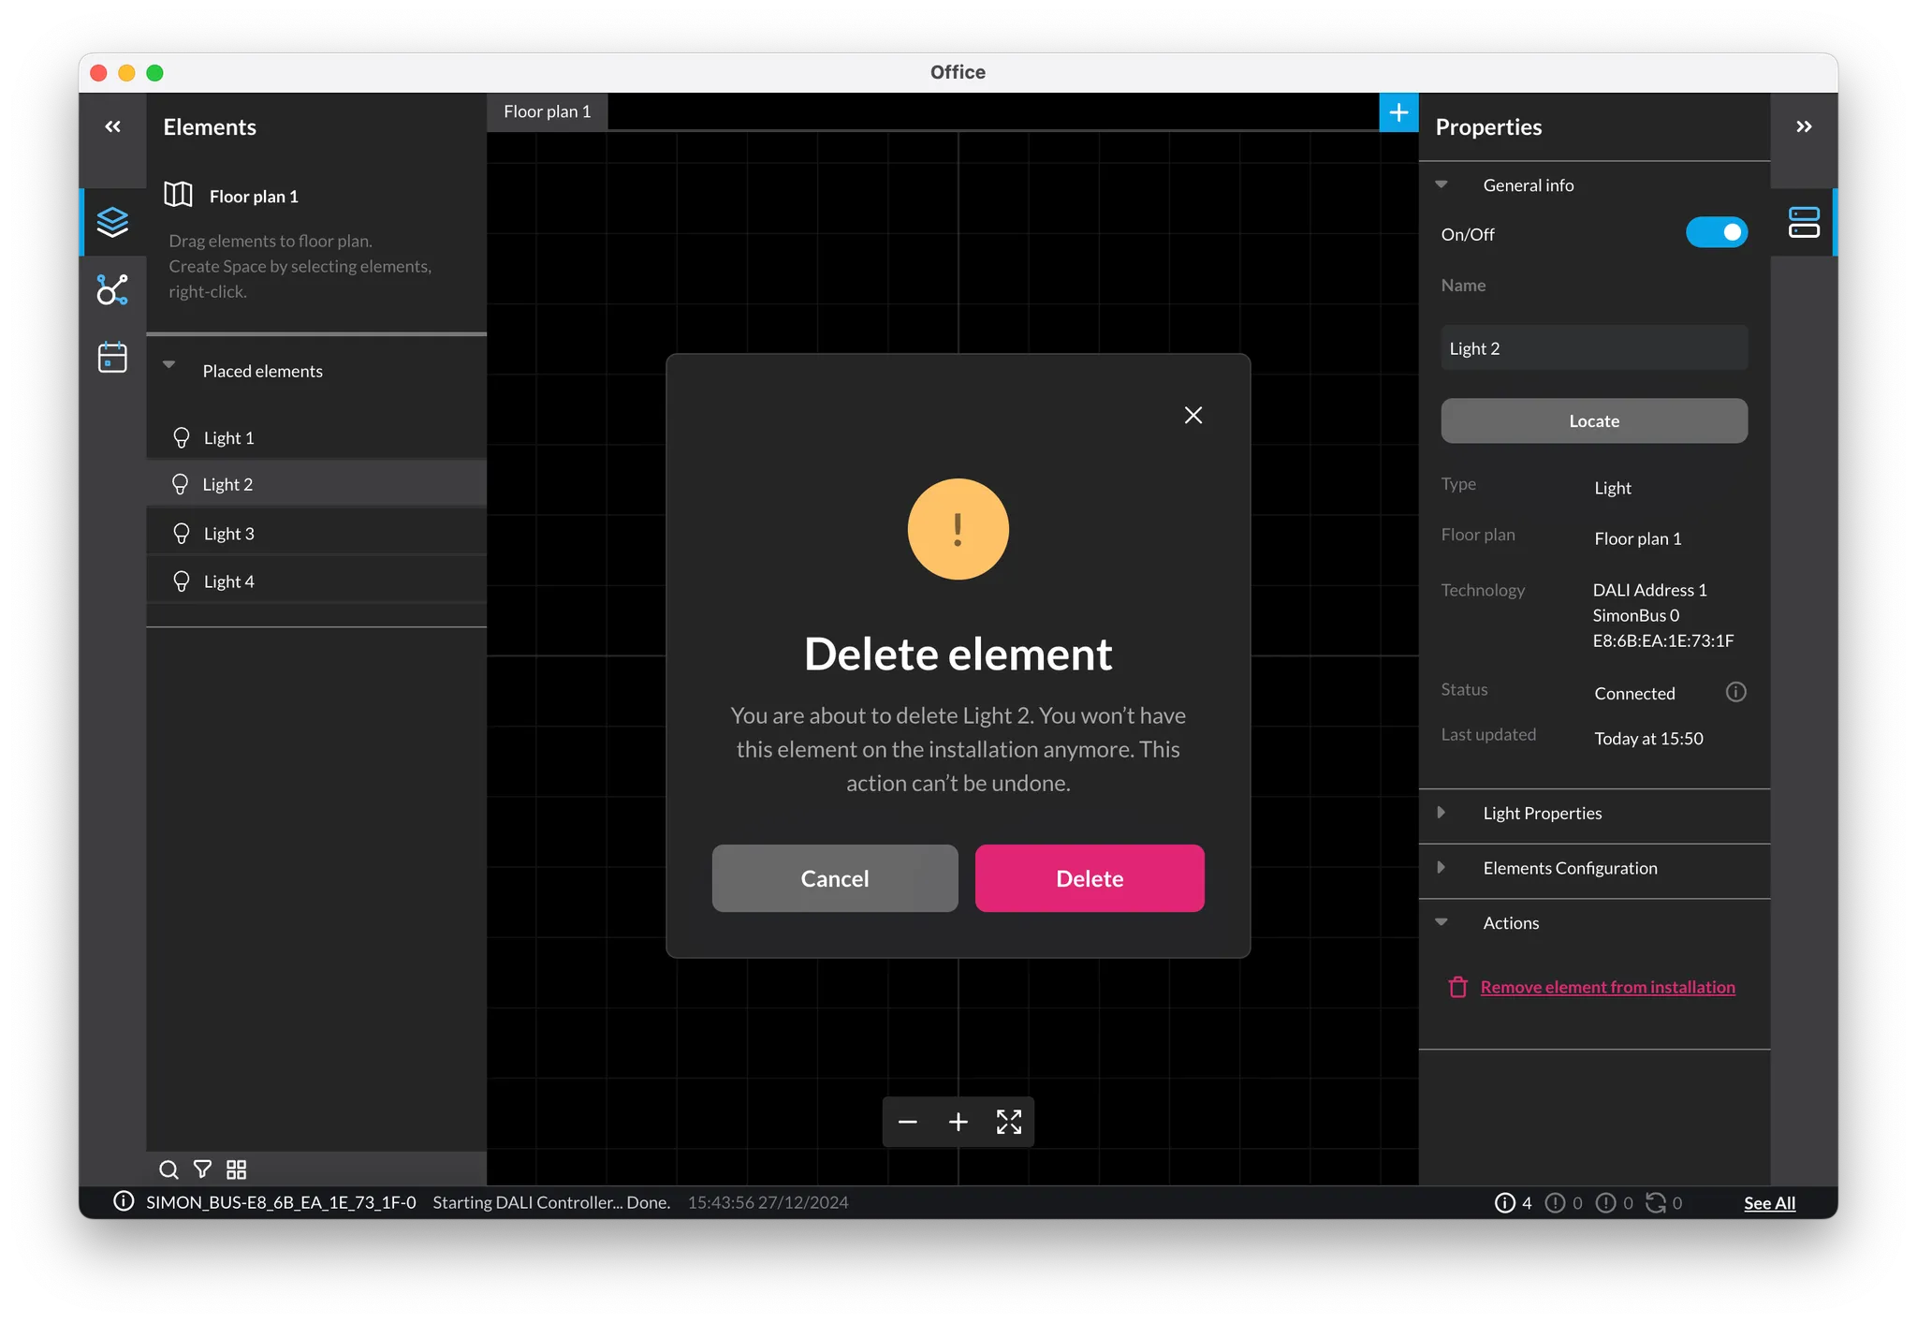Open the See All notifications link
The width and height of the screenshot is (1917, 1323).
pyautogui.click(x=1769, y=1203)
